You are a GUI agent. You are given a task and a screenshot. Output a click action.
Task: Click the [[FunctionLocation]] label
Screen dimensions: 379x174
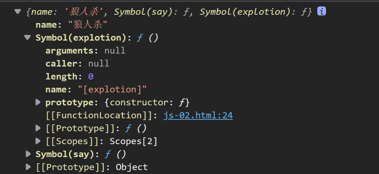(99, 115)
